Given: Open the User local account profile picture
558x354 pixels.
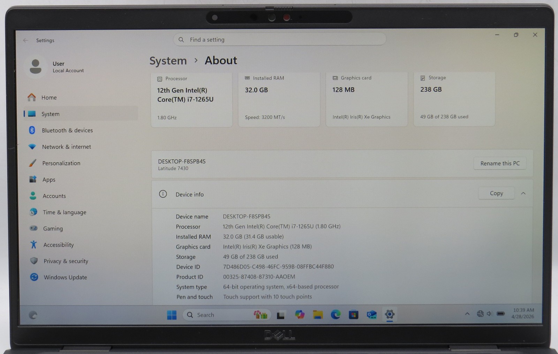Looking at the screenshot, I should click(36, 66).
